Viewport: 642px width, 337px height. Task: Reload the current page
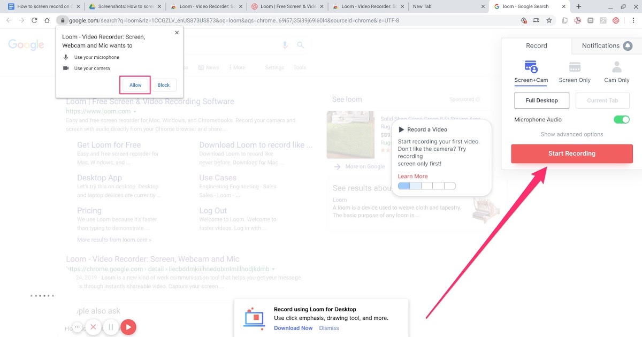point(34,20)
